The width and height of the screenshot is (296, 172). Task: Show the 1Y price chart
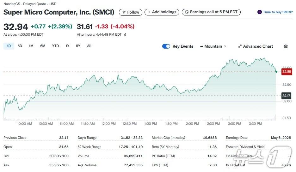[x=67, y=46]
